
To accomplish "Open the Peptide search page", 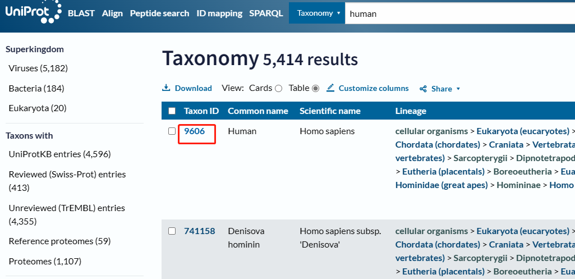I will [x=159, y=13].
